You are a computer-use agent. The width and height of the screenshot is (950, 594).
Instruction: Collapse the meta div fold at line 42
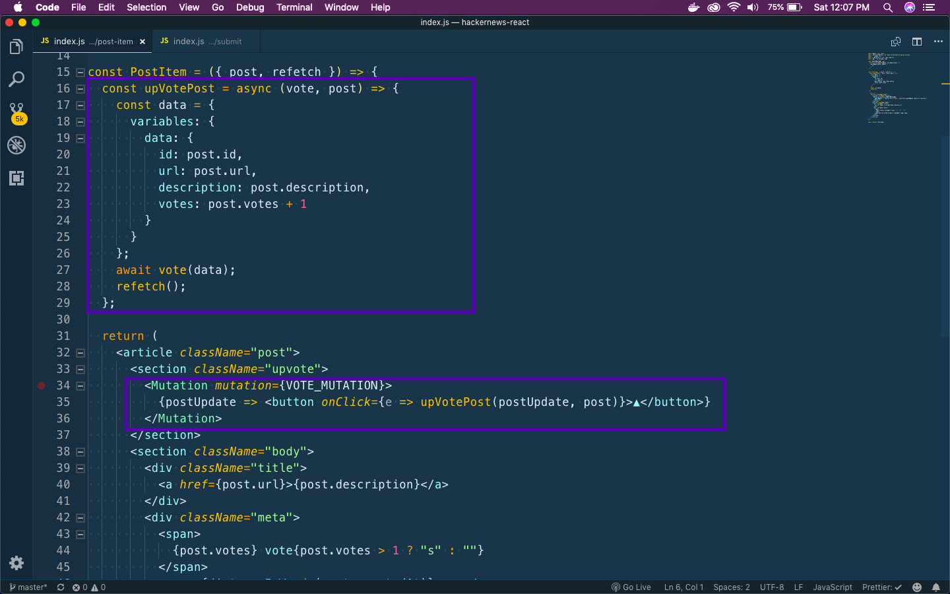(x=80, y=517)
